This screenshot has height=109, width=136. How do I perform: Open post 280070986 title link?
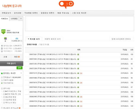click(53, 78)
